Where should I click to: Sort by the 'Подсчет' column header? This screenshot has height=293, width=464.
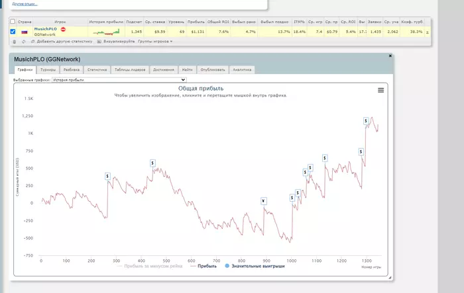134,22
